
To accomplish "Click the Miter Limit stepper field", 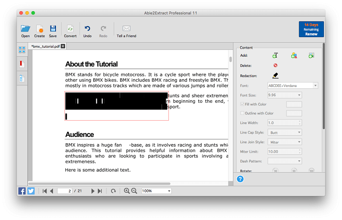I will (x=285, y=151).
